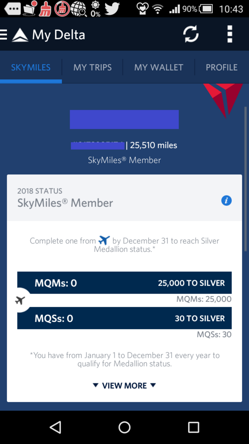Screen dimensions: 249x444
Task: Tap the MQMs progress bar
Action: pyautogui.click(x=124, y=283)
